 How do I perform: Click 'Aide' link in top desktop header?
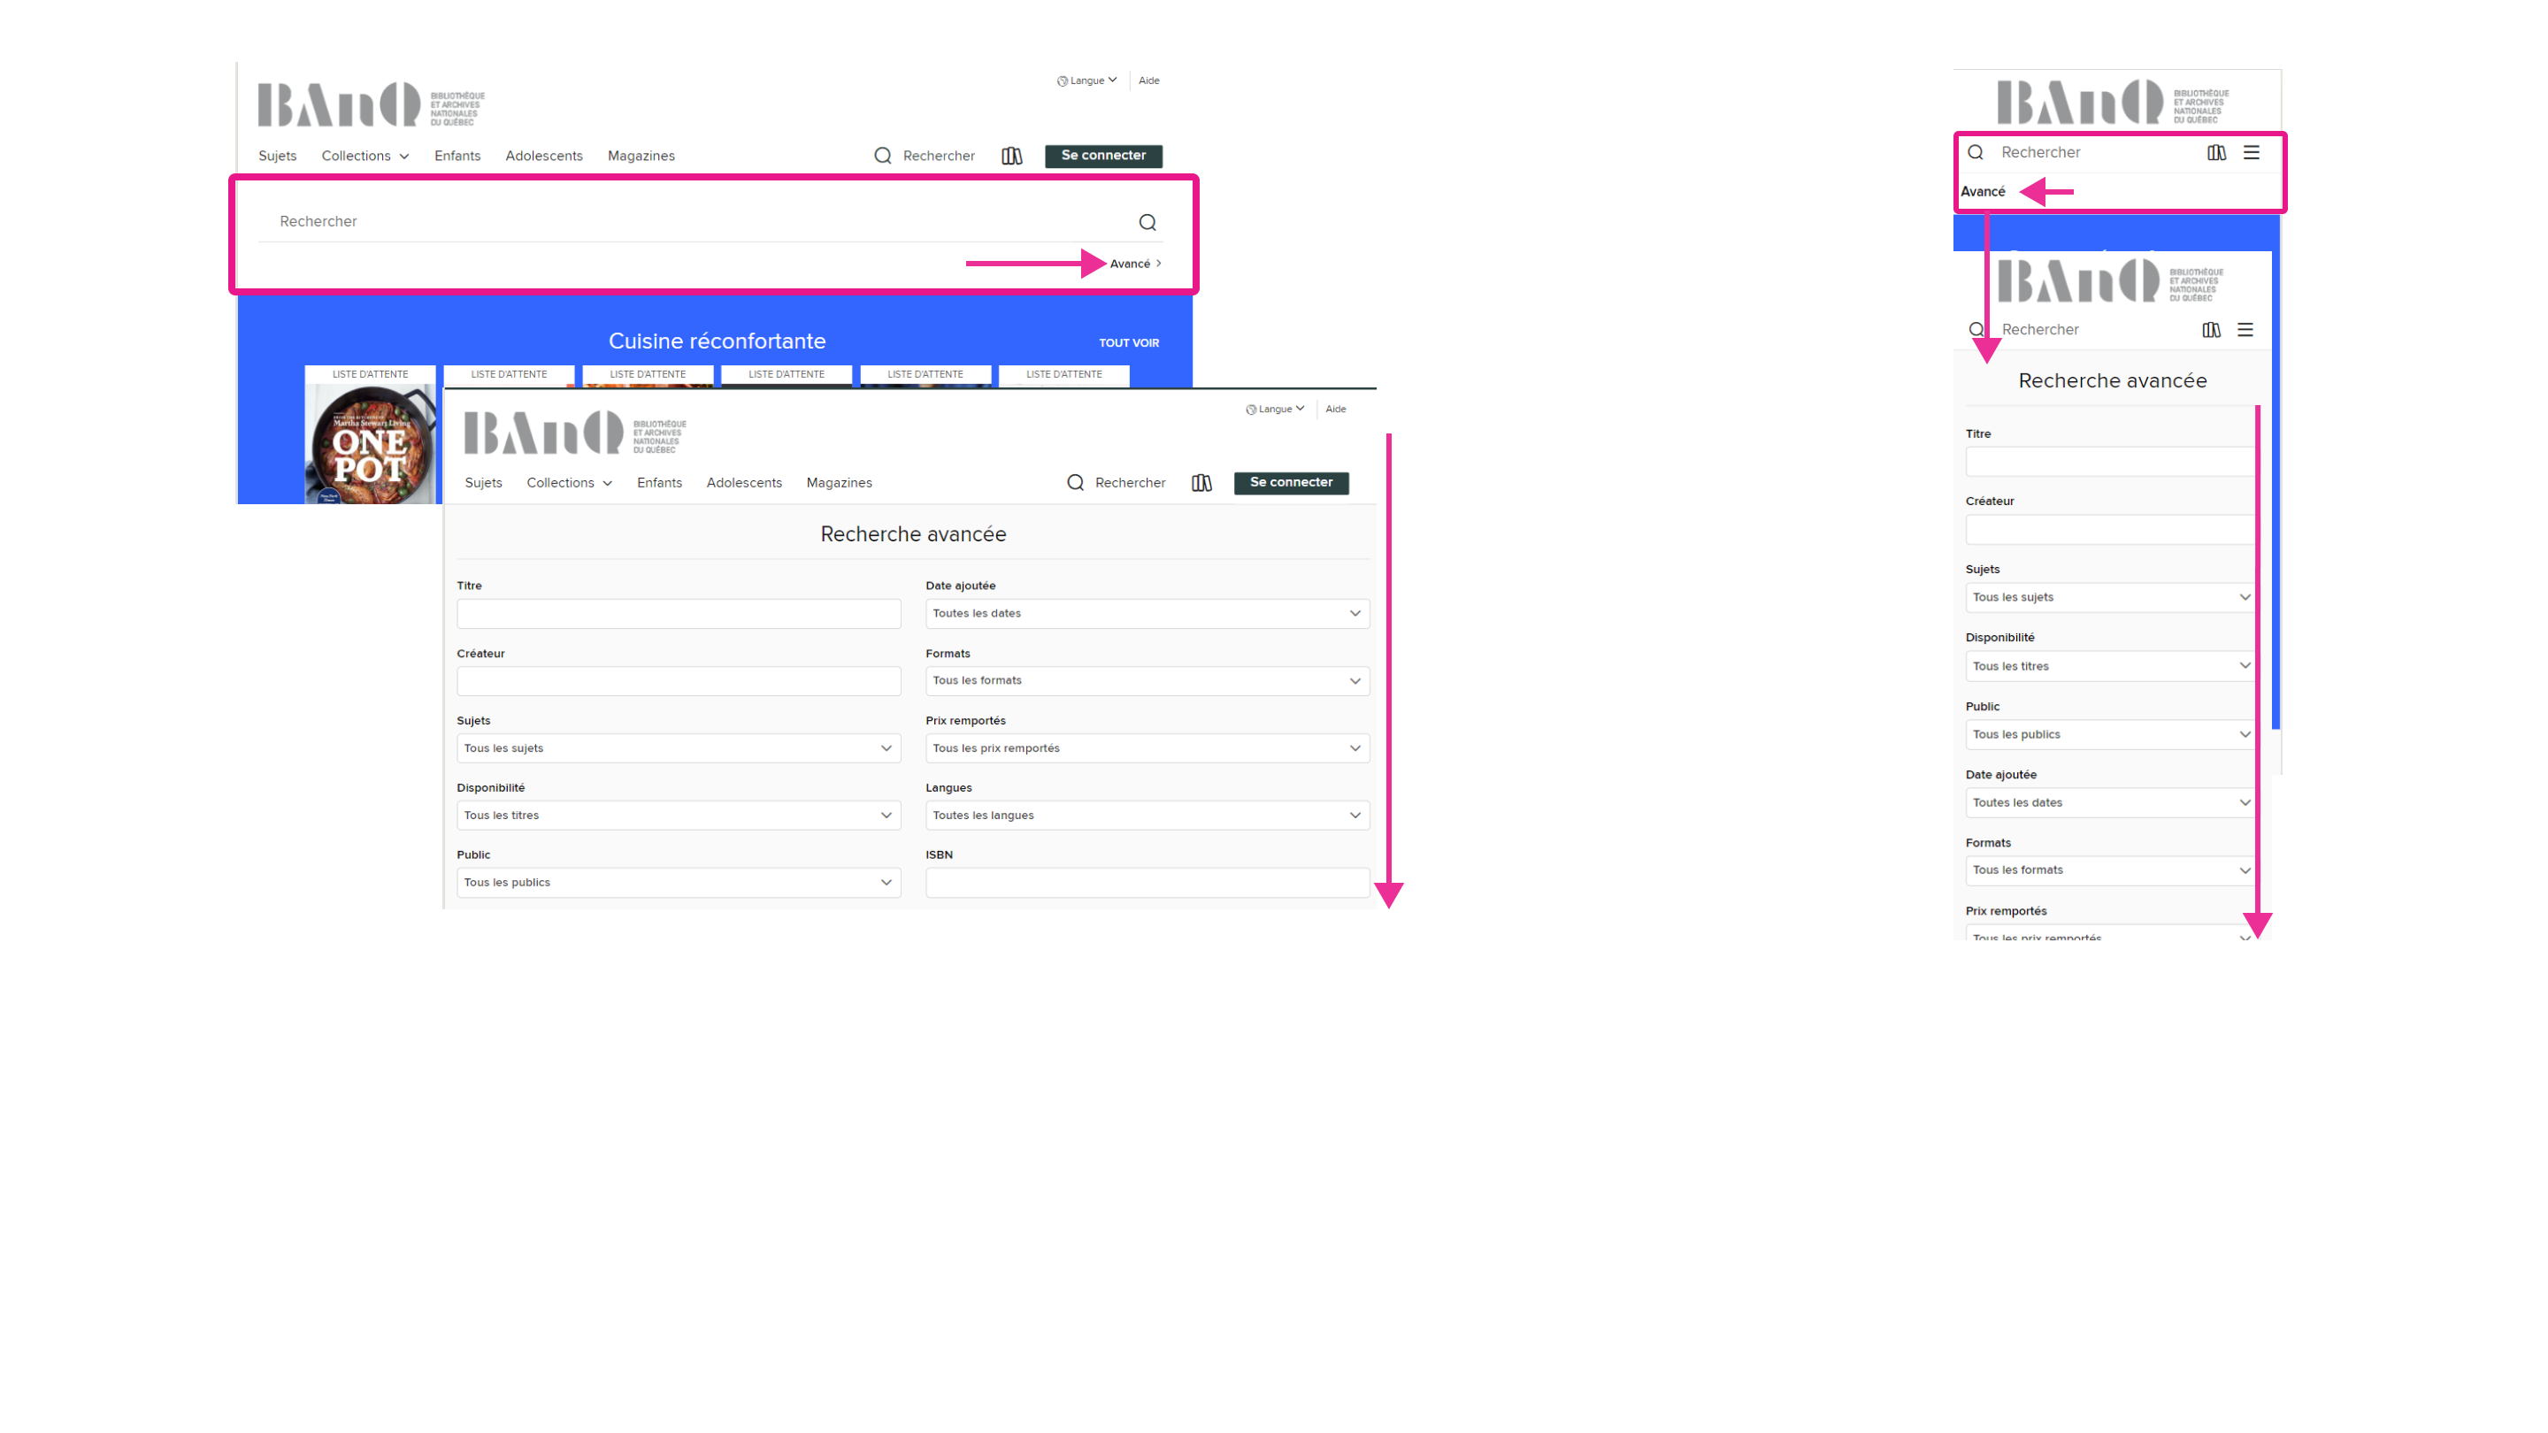click(x=1148, y=81)
